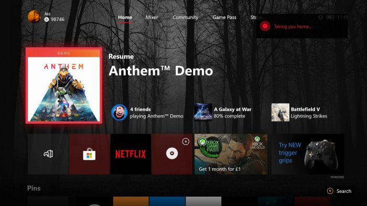367x206 pixels.
Task: Resume the Anthem Demo tile
Action: [x=64, y=85]
